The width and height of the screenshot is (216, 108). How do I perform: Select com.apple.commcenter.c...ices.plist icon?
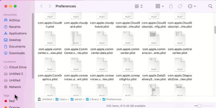[x=50, y=38]
